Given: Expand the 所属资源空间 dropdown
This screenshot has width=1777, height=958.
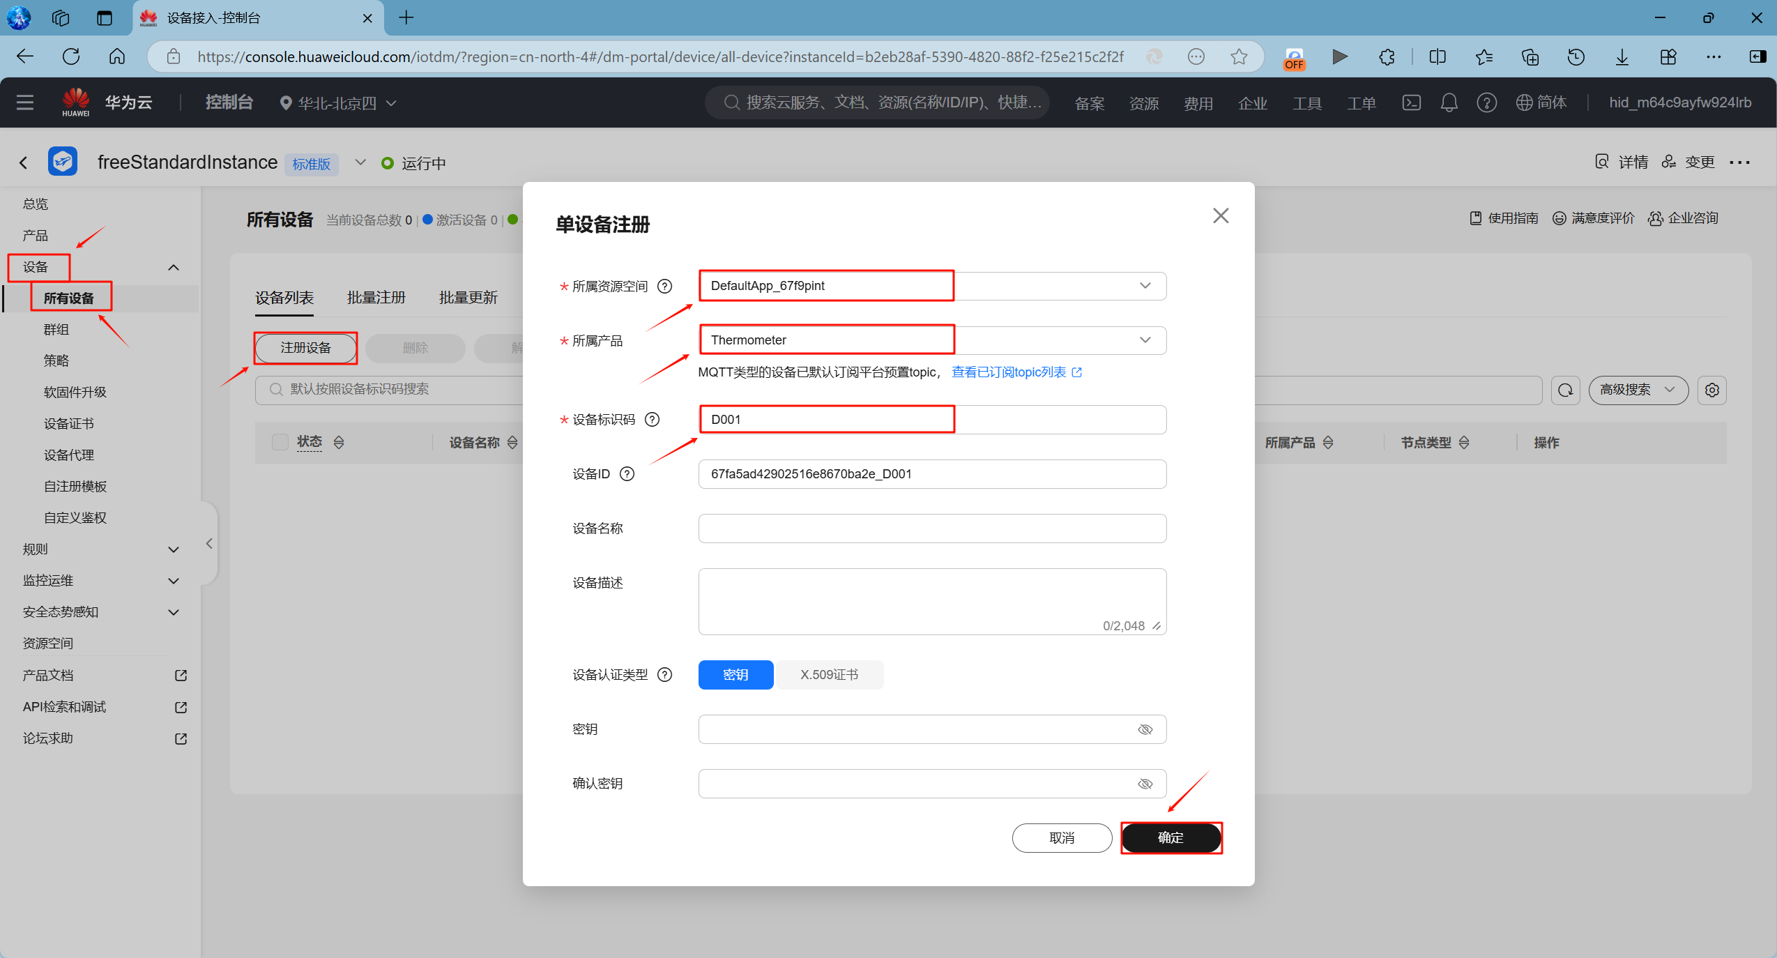Looking at the screenshot, I should tap(1144, 285).
